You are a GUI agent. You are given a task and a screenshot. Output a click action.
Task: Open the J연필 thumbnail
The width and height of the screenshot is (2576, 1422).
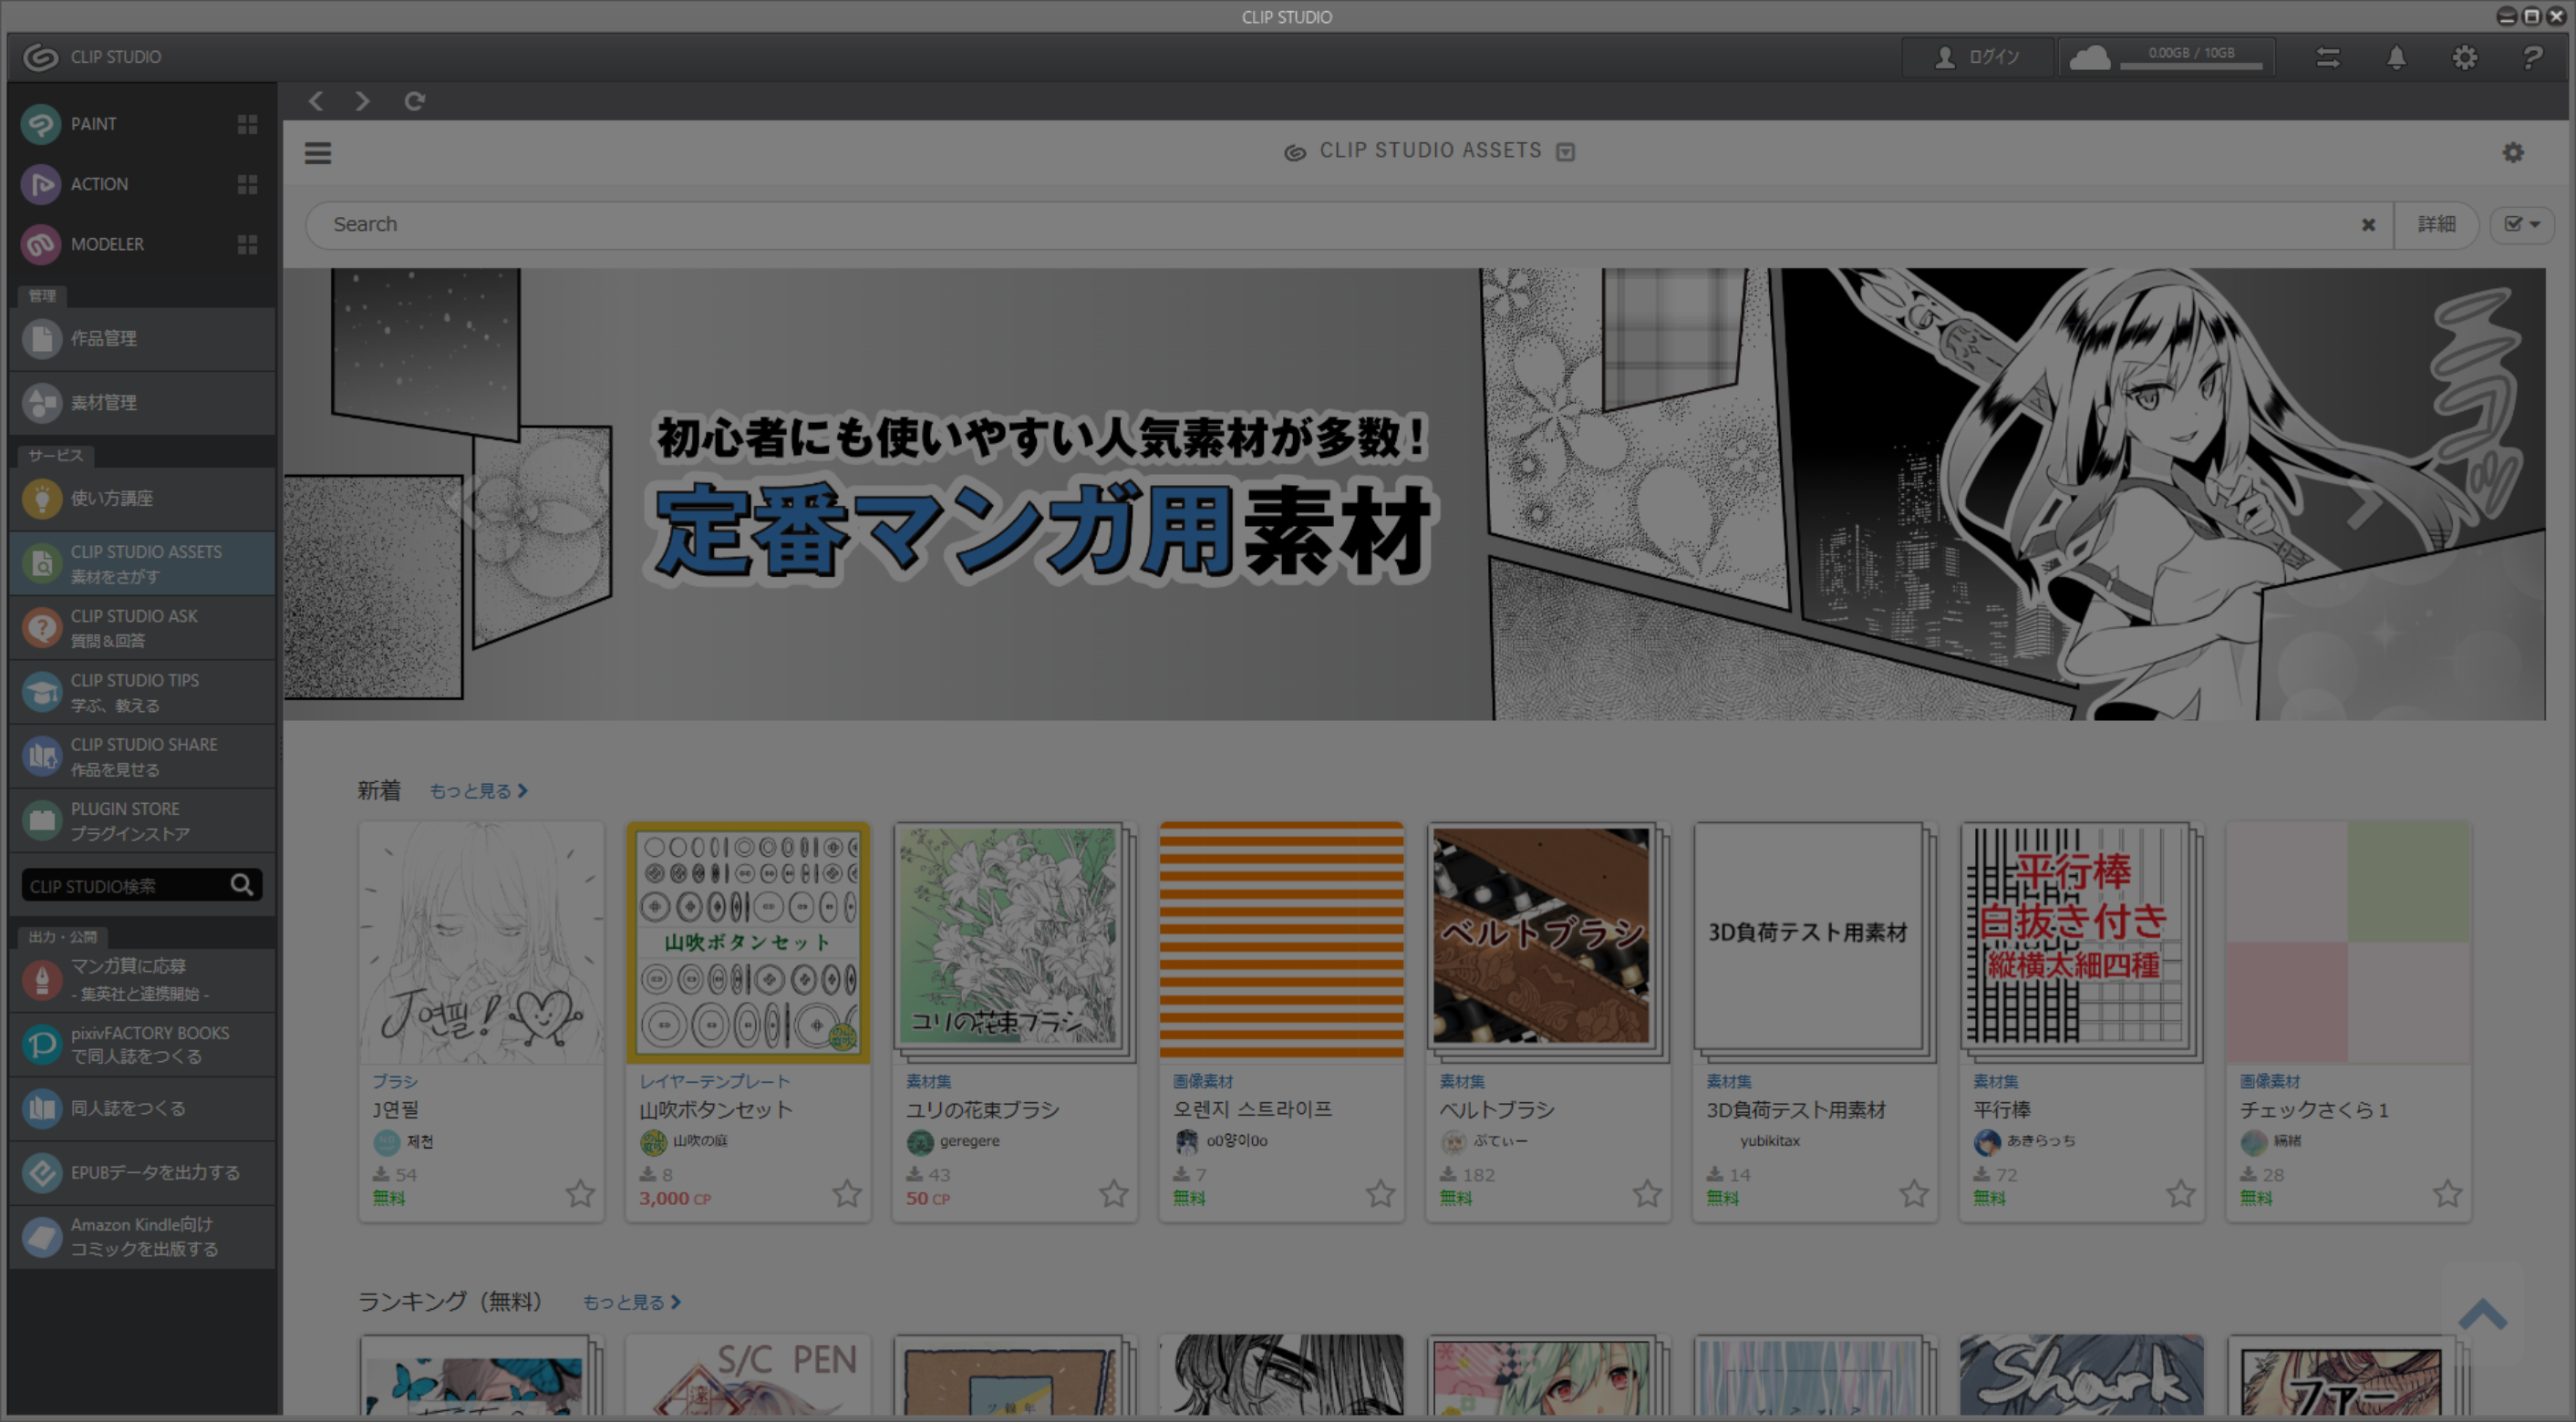pos(482,943)
